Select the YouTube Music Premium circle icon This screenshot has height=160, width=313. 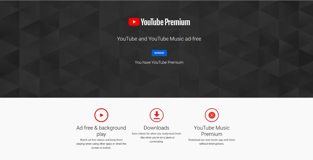(212, 115)
